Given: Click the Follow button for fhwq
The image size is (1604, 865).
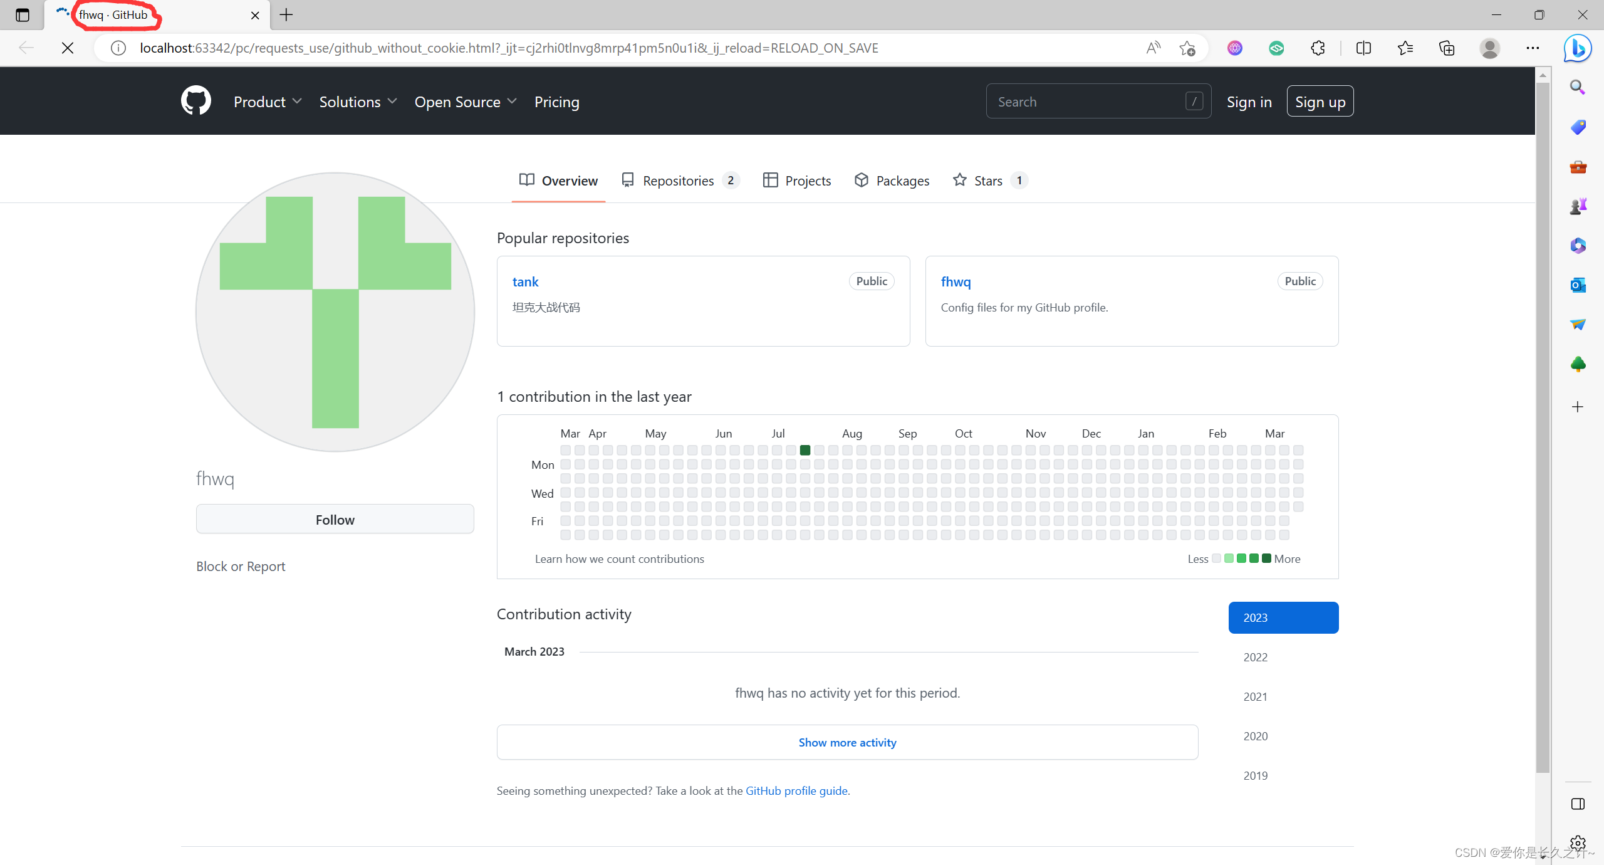Looking at the screenshot, I should (x=334, y=519).
